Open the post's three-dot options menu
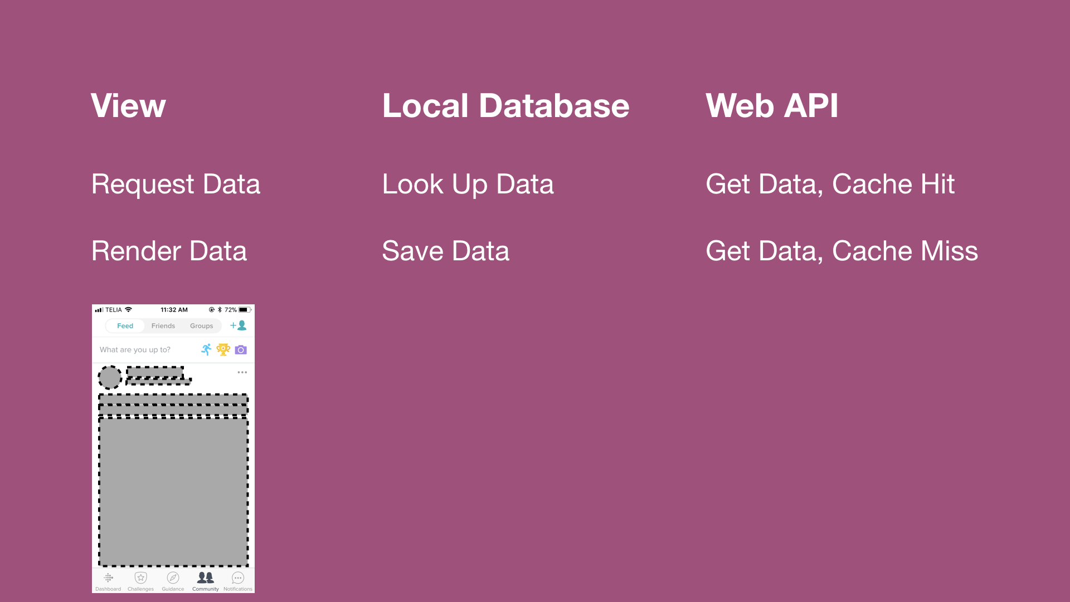The image size is (1070, 602). (x=242, y=372)
